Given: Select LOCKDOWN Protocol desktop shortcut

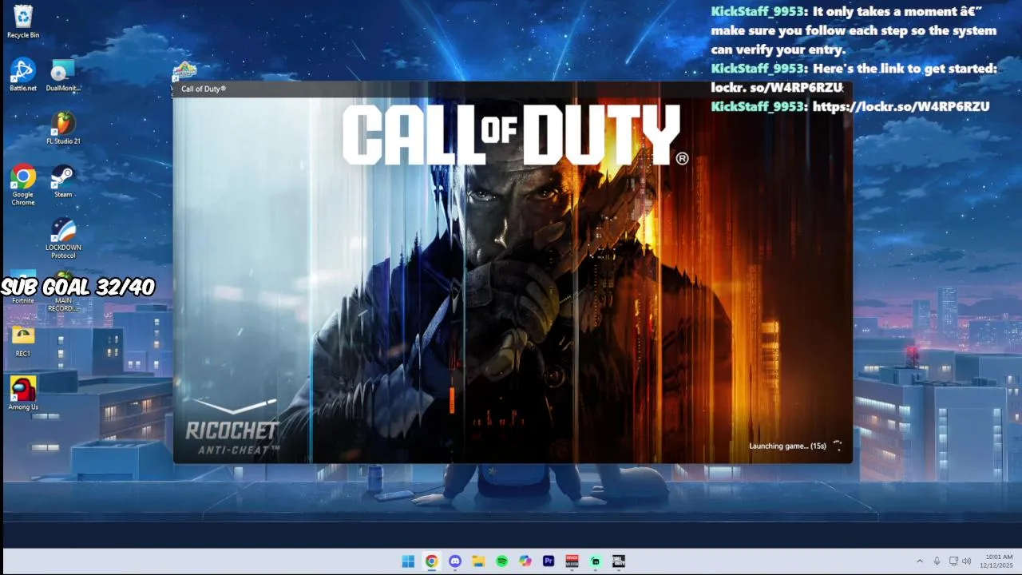Looking at the screenshot, I should tap(63, 238).
